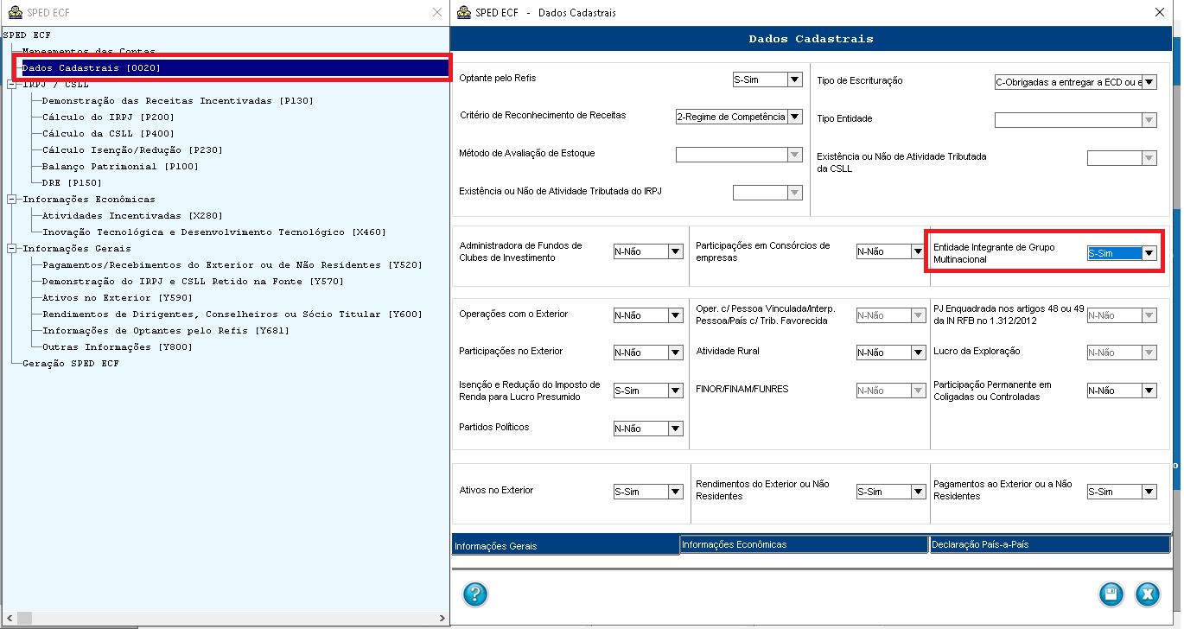Click the FINOR/FINAM/FUNRES label

coord(742,390)
